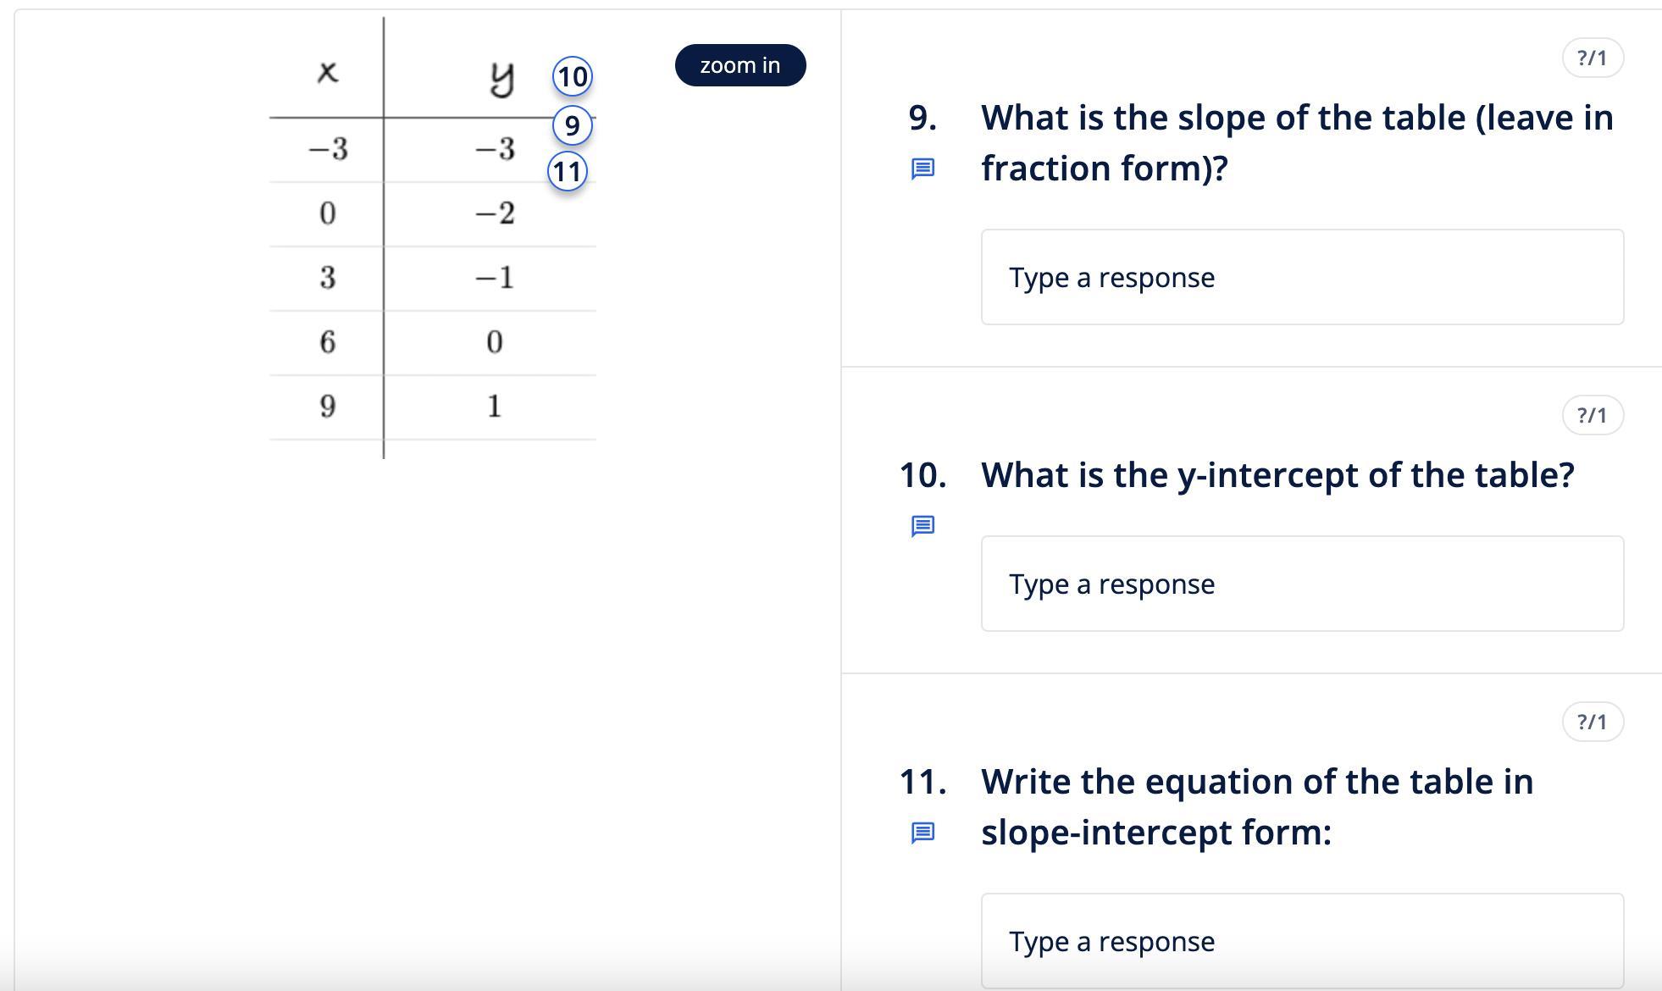Click the slope question response field
The image size is (1662, 991).
coord(1301,277)
